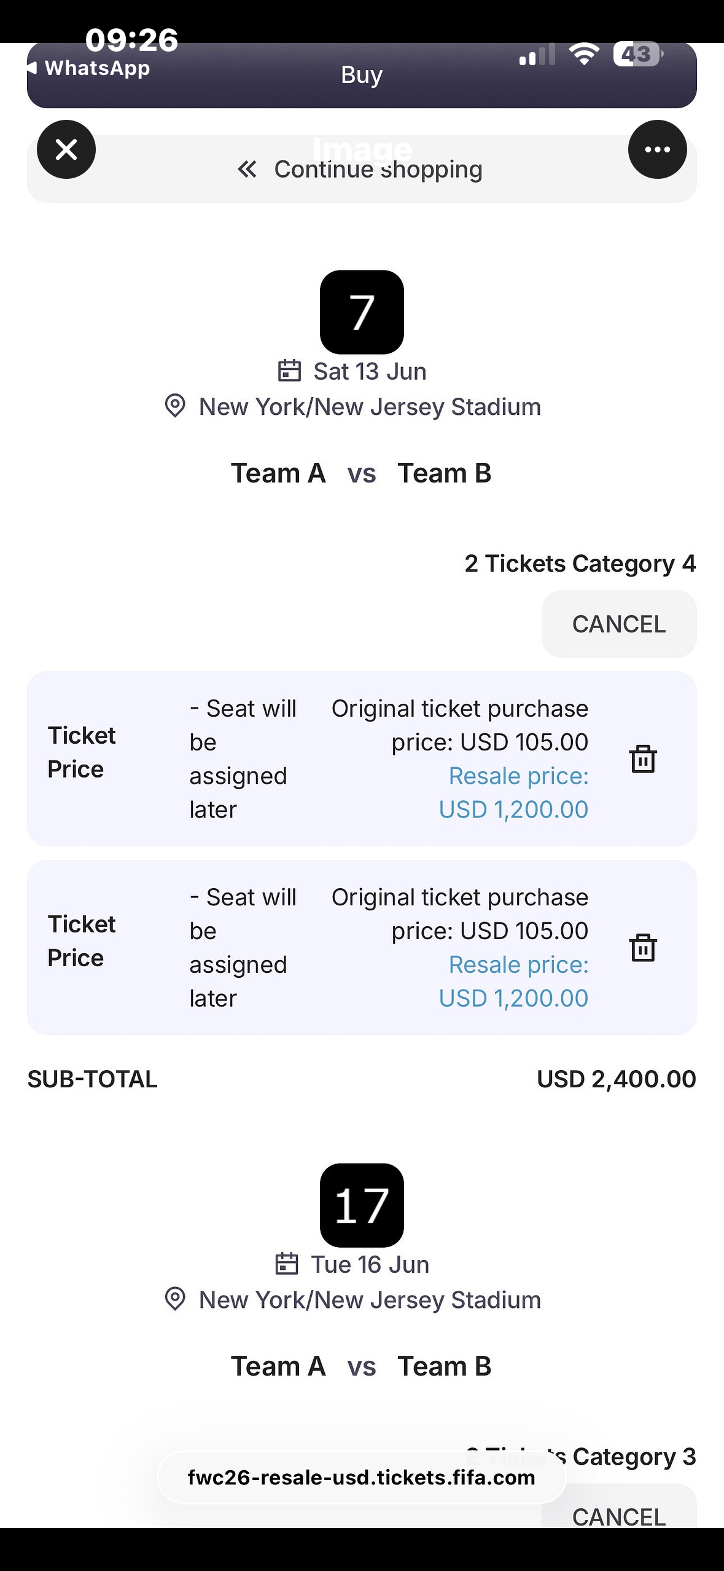The height and width of the screenshot is (1571, 724).
Task: Tap the match number 7 badge
Action: point(362,312)
